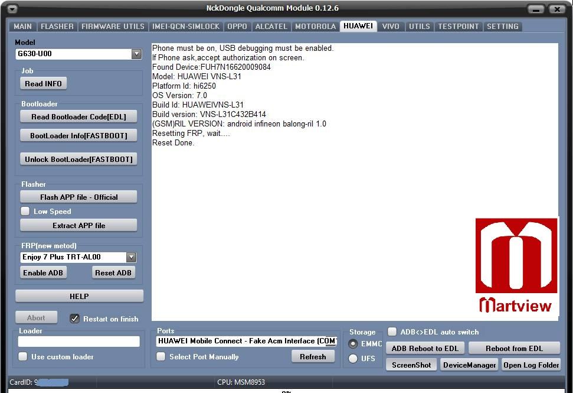Click Flash APP file - Official
573x393 pixels.
pos(78,197)
